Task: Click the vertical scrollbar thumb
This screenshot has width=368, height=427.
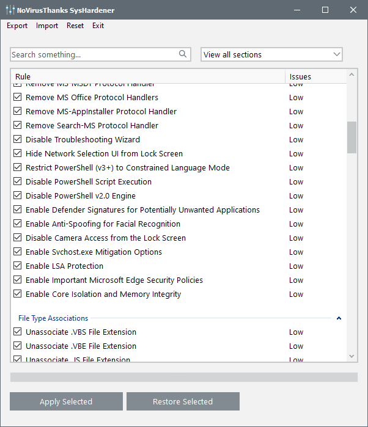Action: (351, 137)
